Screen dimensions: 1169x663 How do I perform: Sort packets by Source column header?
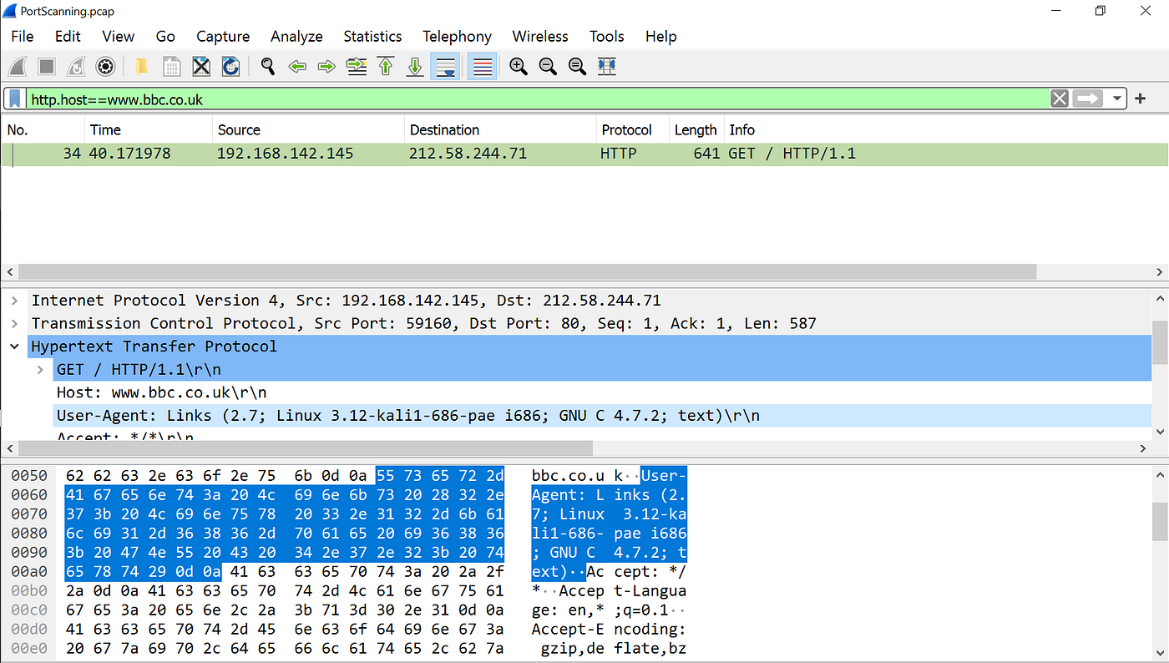tap(308, 130)
